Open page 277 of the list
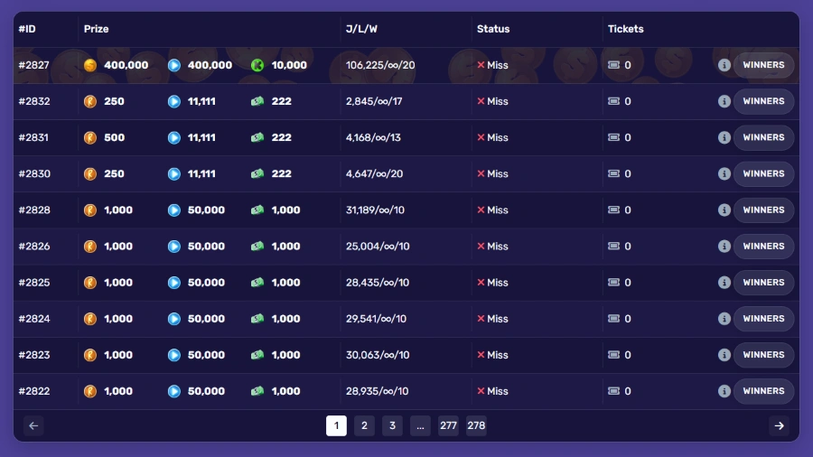This screenshot has width=813, height=457. click(x=448, y=425)
